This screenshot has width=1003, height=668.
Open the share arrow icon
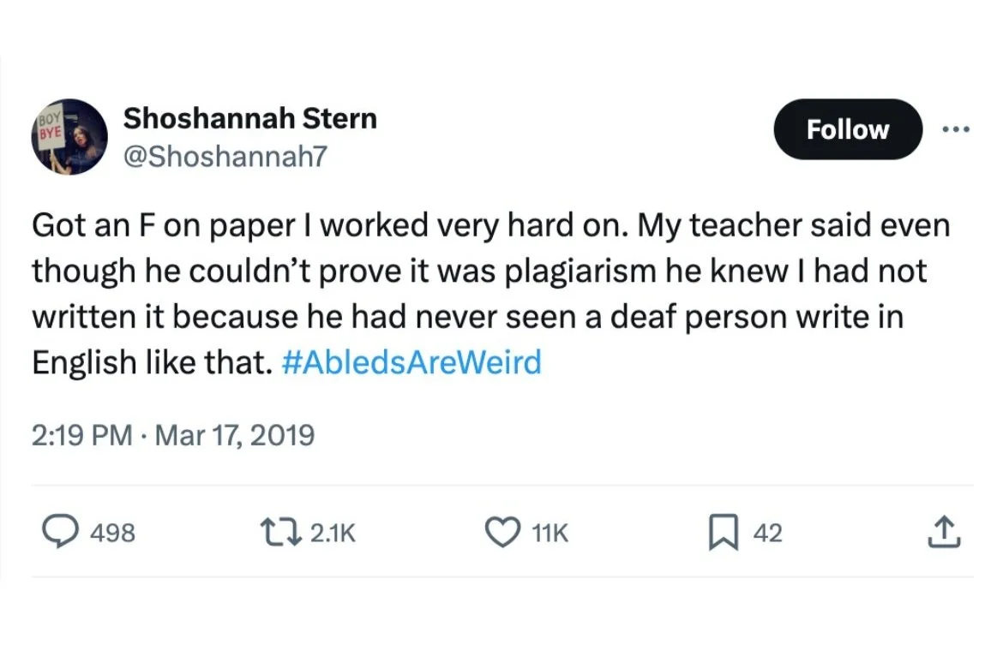pos(944,533)
